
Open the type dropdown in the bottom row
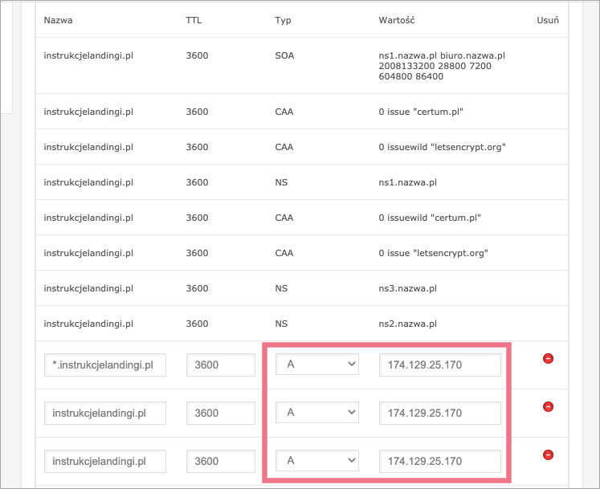[317, 461]
